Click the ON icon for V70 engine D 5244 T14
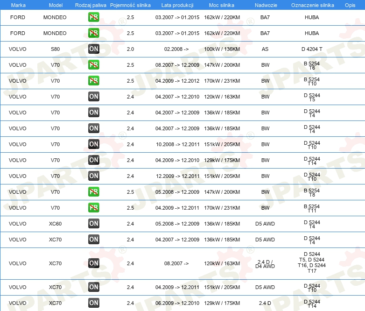This screenshot has height=311, width=365. 94,160
